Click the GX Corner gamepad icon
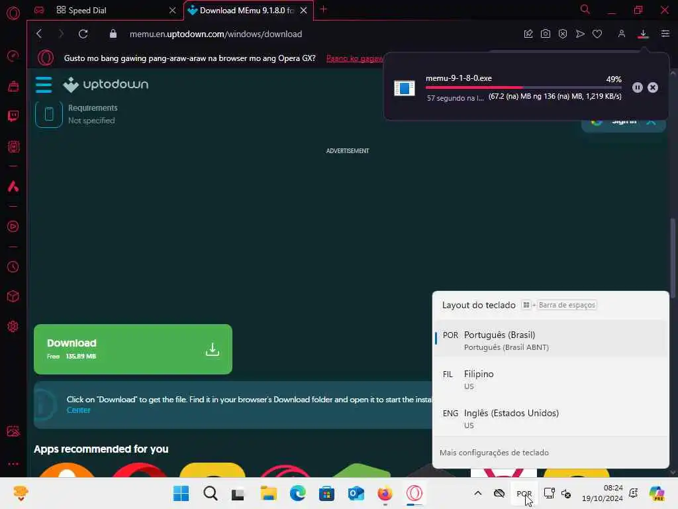This screenshot has width=678, height=509. tap(39, 10)
